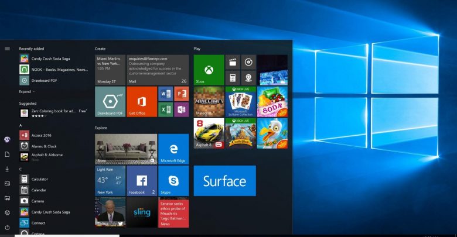Open Microsoft Solitaire Collection tile

[241, 102]
